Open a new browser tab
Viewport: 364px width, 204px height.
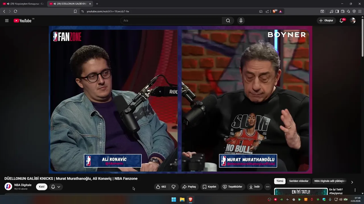97,4
